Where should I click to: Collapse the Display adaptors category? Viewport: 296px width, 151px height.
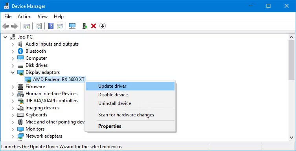tap(13, 72)
